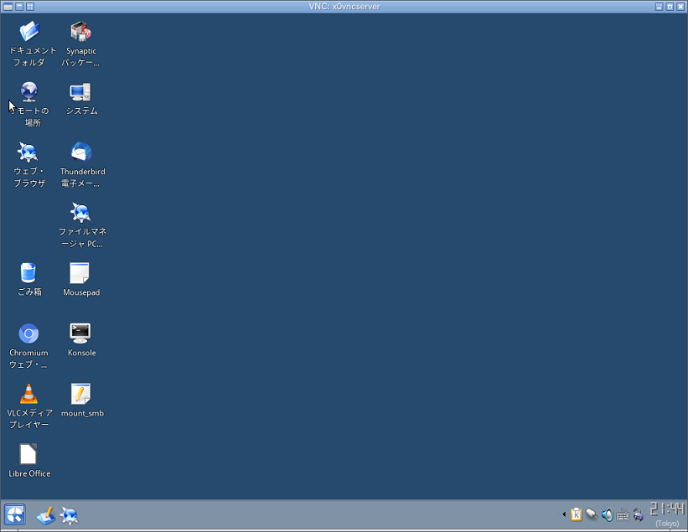Click keyboard layout tray icon
The width and height of the screenshot is (688, 532).
pos(623,514)
